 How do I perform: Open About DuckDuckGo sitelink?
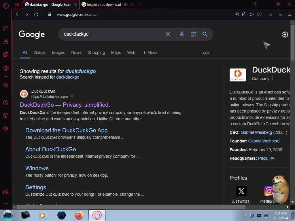(51, 149)
